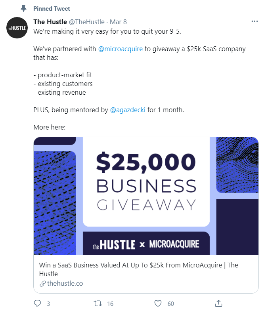Click the Mar 8 timestamp
This screenshot has width=264, height=313.
click(118, 21)
